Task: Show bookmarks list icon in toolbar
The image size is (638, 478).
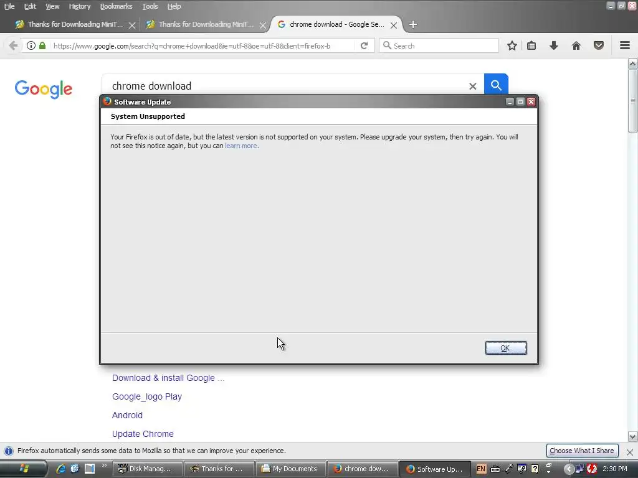Action: pos(531,45)
